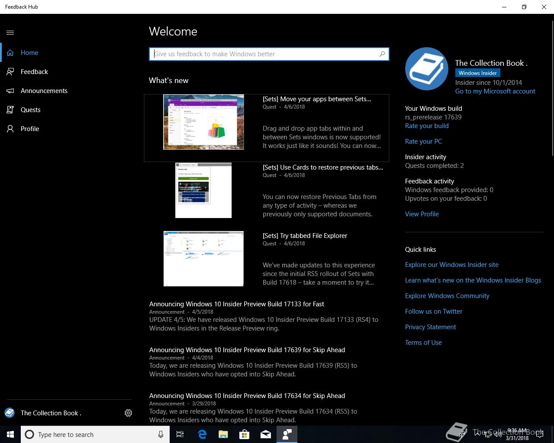Click the microphone icon in taskbar search
This screenshot has width=554, height=443.
161,434
